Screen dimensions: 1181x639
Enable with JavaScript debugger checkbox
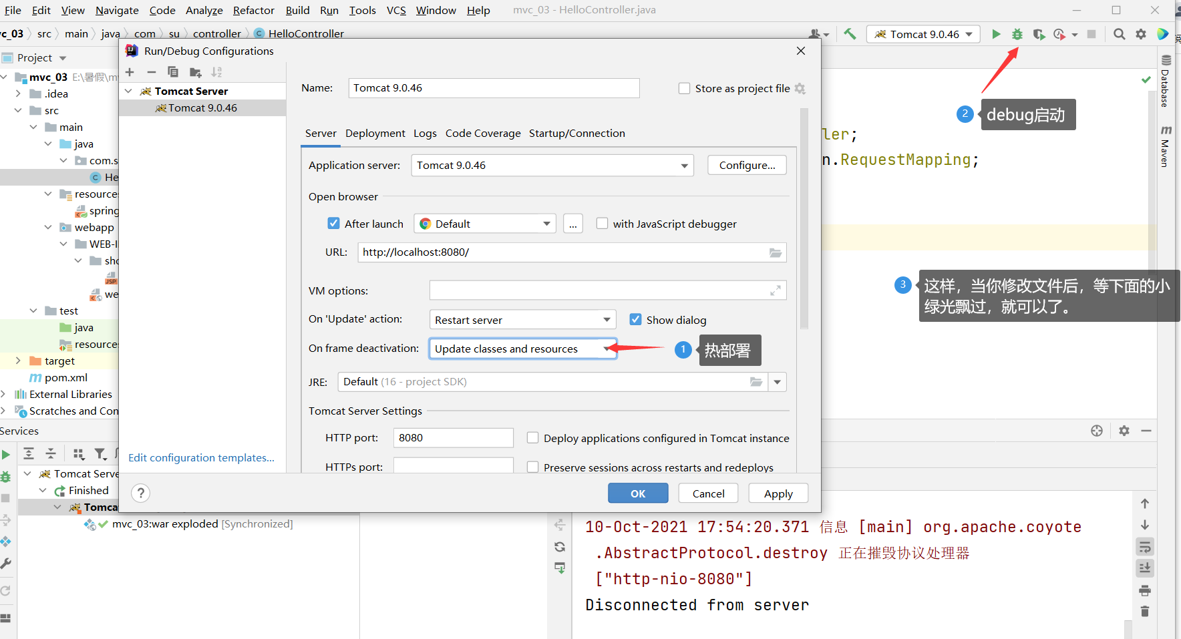[602, 224]
